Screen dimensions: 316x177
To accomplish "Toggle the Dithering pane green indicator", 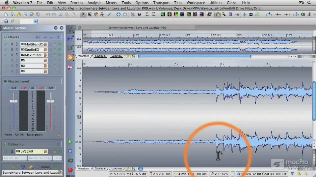I will [5, 144].
